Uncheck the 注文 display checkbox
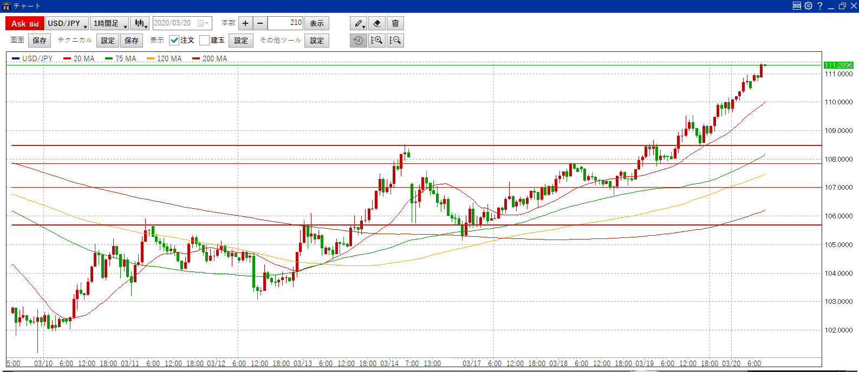This screenshot has width=859, height=372. coord(174,41)
